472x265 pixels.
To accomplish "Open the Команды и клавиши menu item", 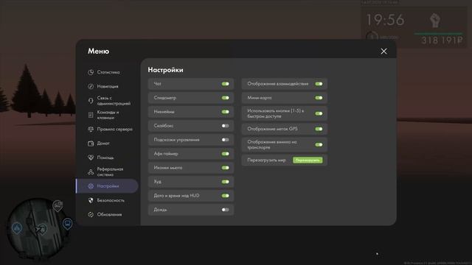I will click(x=107, y=115).
